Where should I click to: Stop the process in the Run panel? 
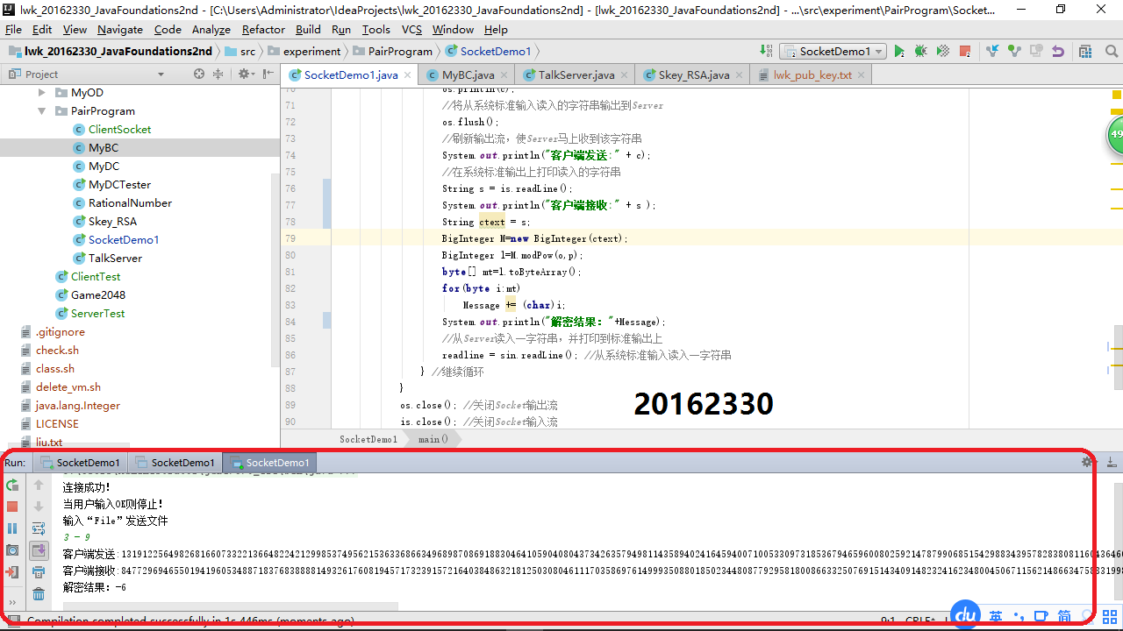(12, 507)
